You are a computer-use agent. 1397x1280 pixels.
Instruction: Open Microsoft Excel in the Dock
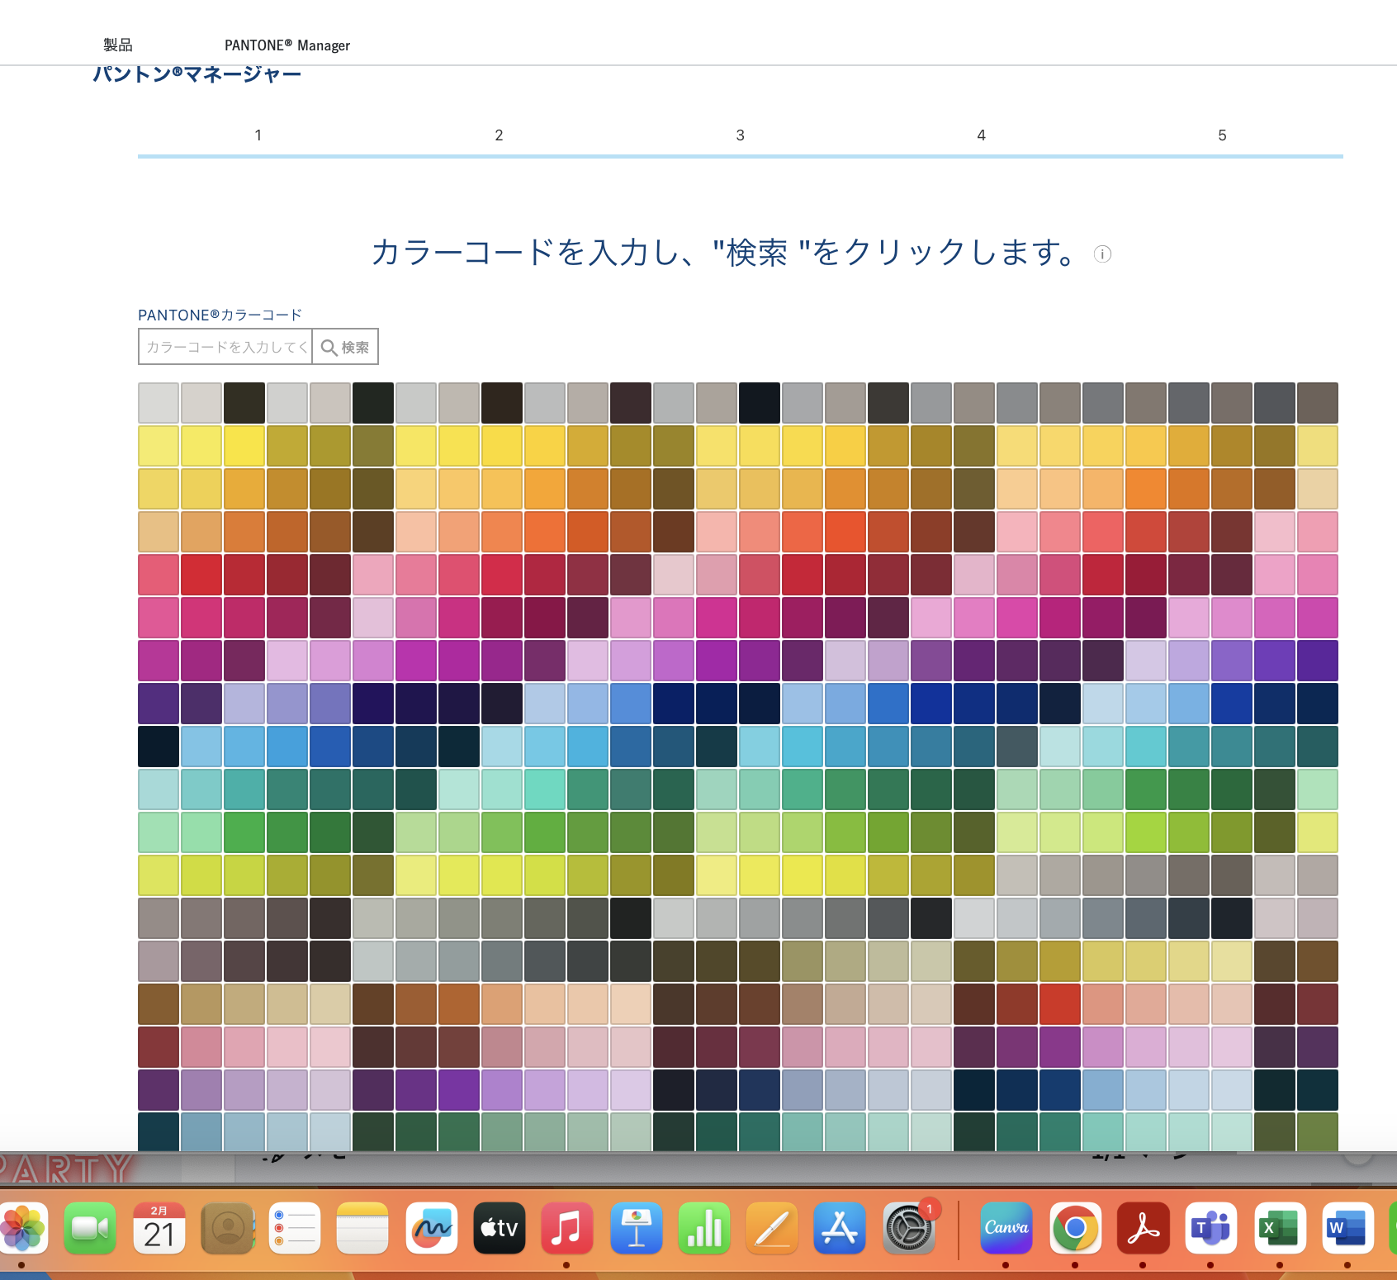coord(1281,1228)
